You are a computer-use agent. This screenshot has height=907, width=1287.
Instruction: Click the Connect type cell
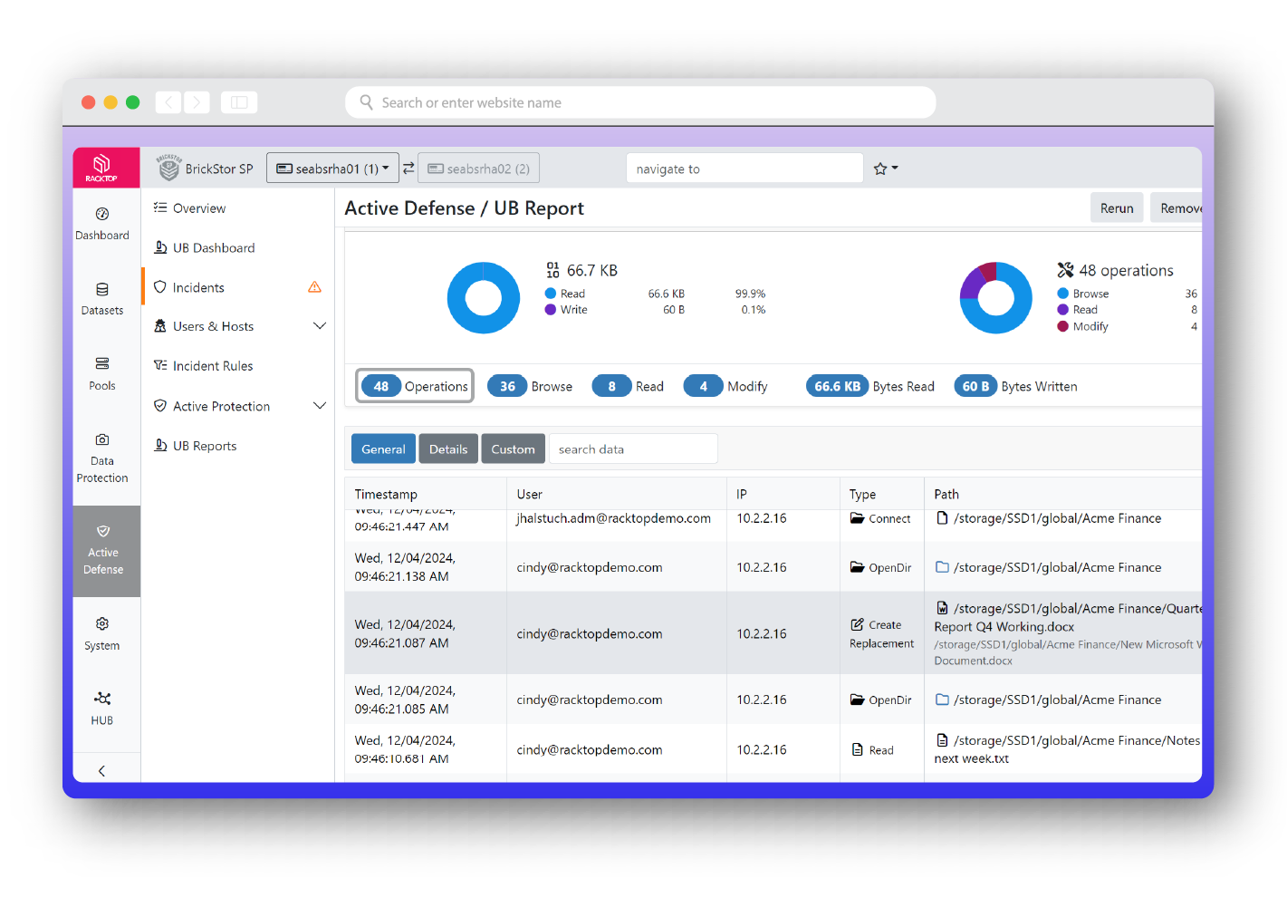tap(880, 518)
